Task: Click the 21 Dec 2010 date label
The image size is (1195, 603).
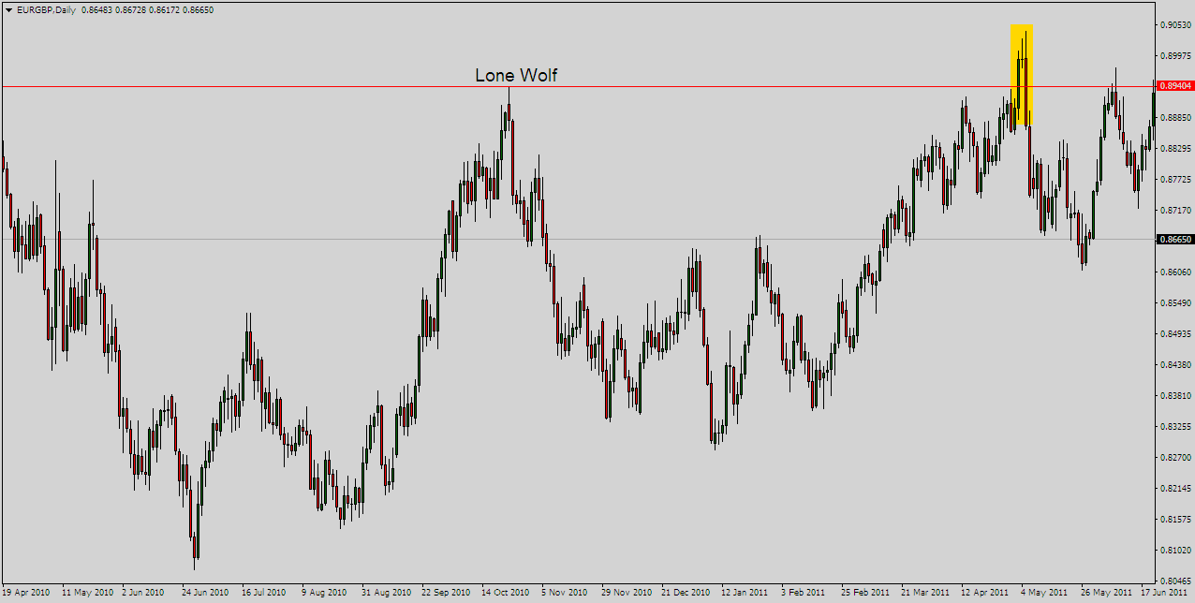Action: [x=686, y=593]
